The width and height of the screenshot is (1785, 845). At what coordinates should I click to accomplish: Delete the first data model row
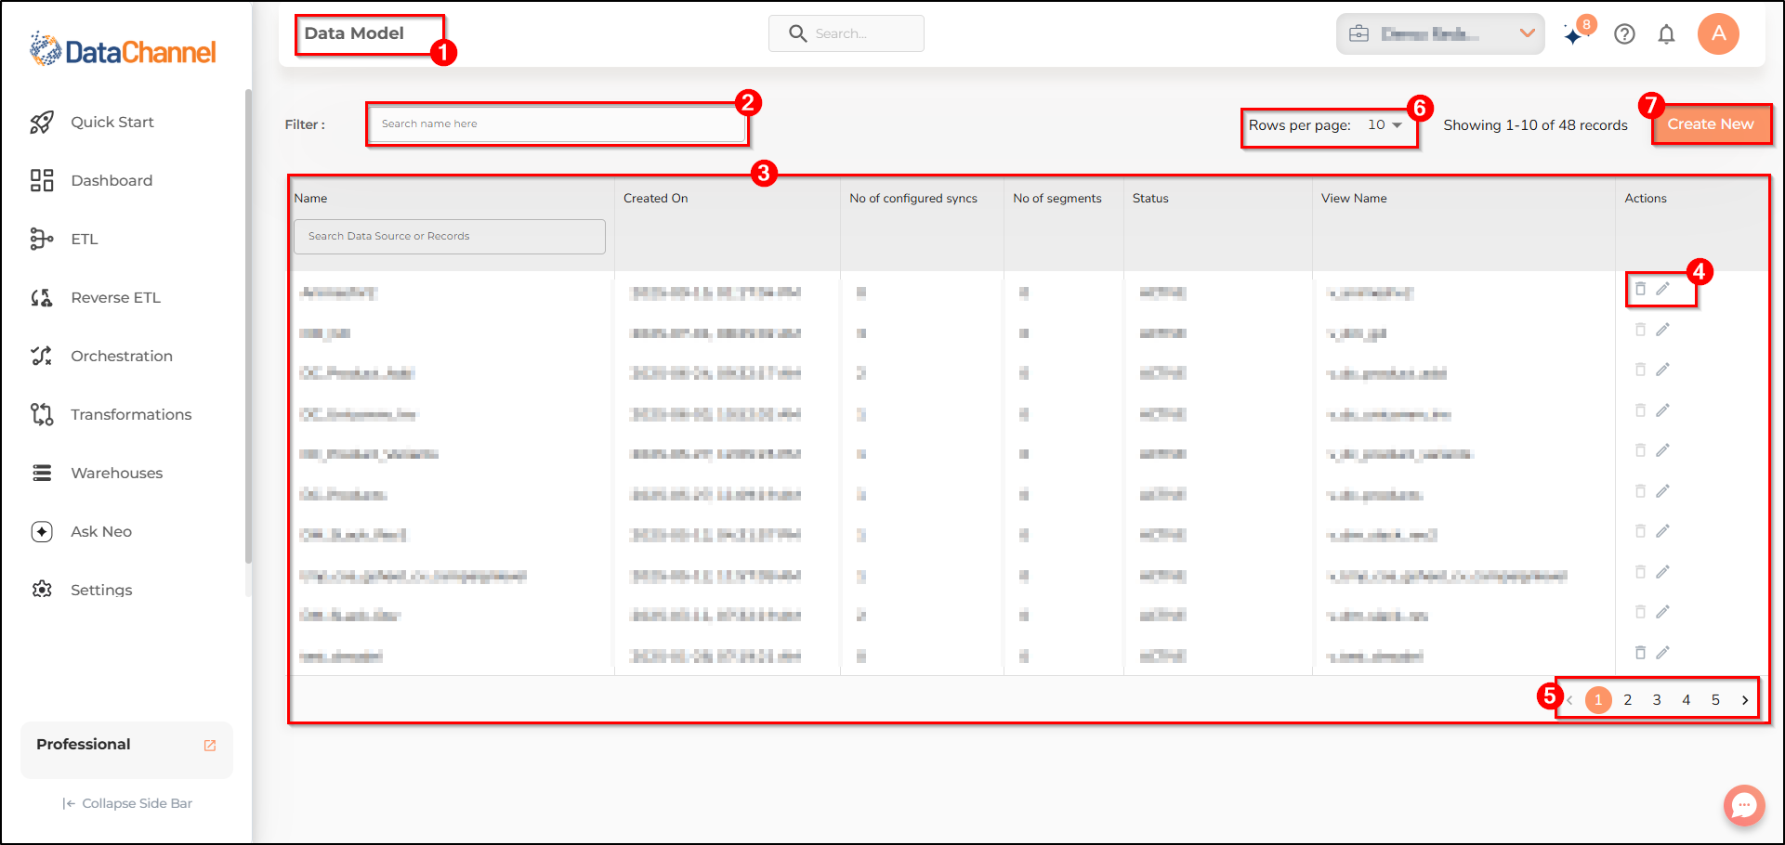pyautogui.click(x=1641, y=289)
